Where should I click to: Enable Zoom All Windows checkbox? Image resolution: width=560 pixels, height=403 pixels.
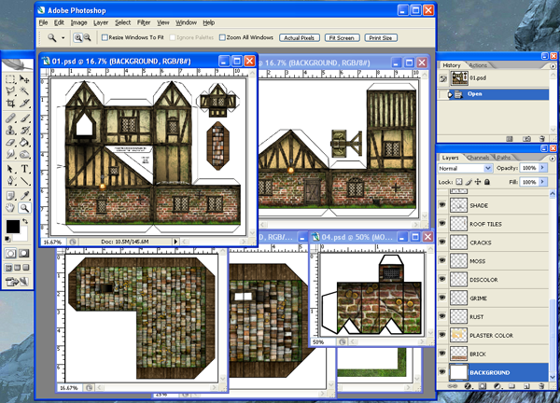click(222, 37)
